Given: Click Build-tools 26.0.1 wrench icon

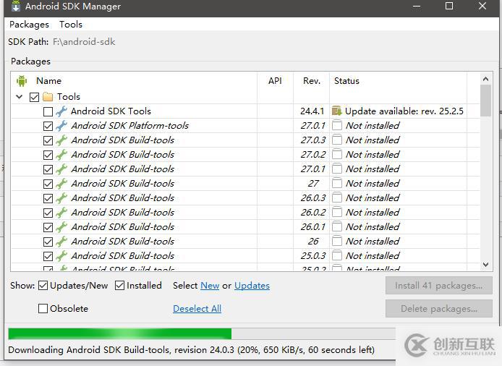Looking at the screenshot, I should 61,226.
